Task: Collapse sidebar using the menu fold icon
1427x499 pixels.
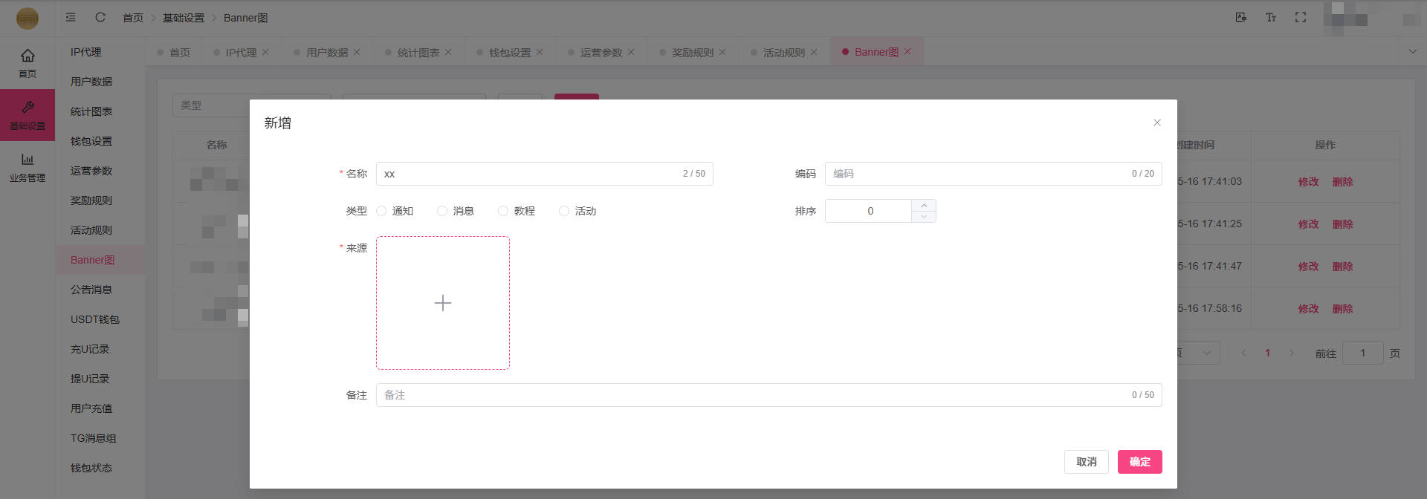Action: point(71,17)
